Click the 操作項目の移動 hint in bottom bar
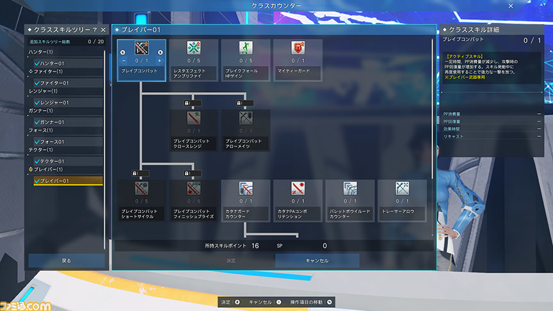This screenshot has height=311, width=553. 311,302
